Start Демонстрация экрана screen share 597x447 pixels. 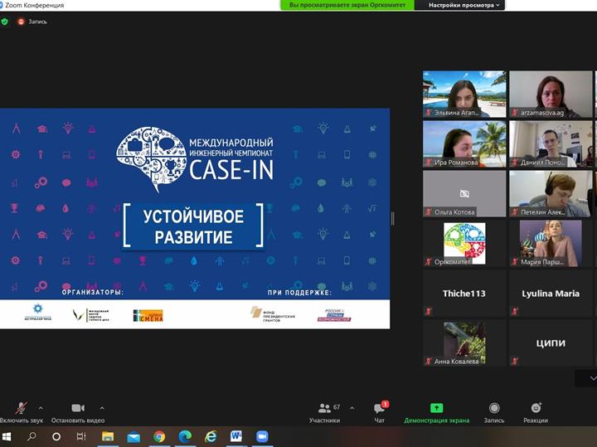(x=437, y=412)
